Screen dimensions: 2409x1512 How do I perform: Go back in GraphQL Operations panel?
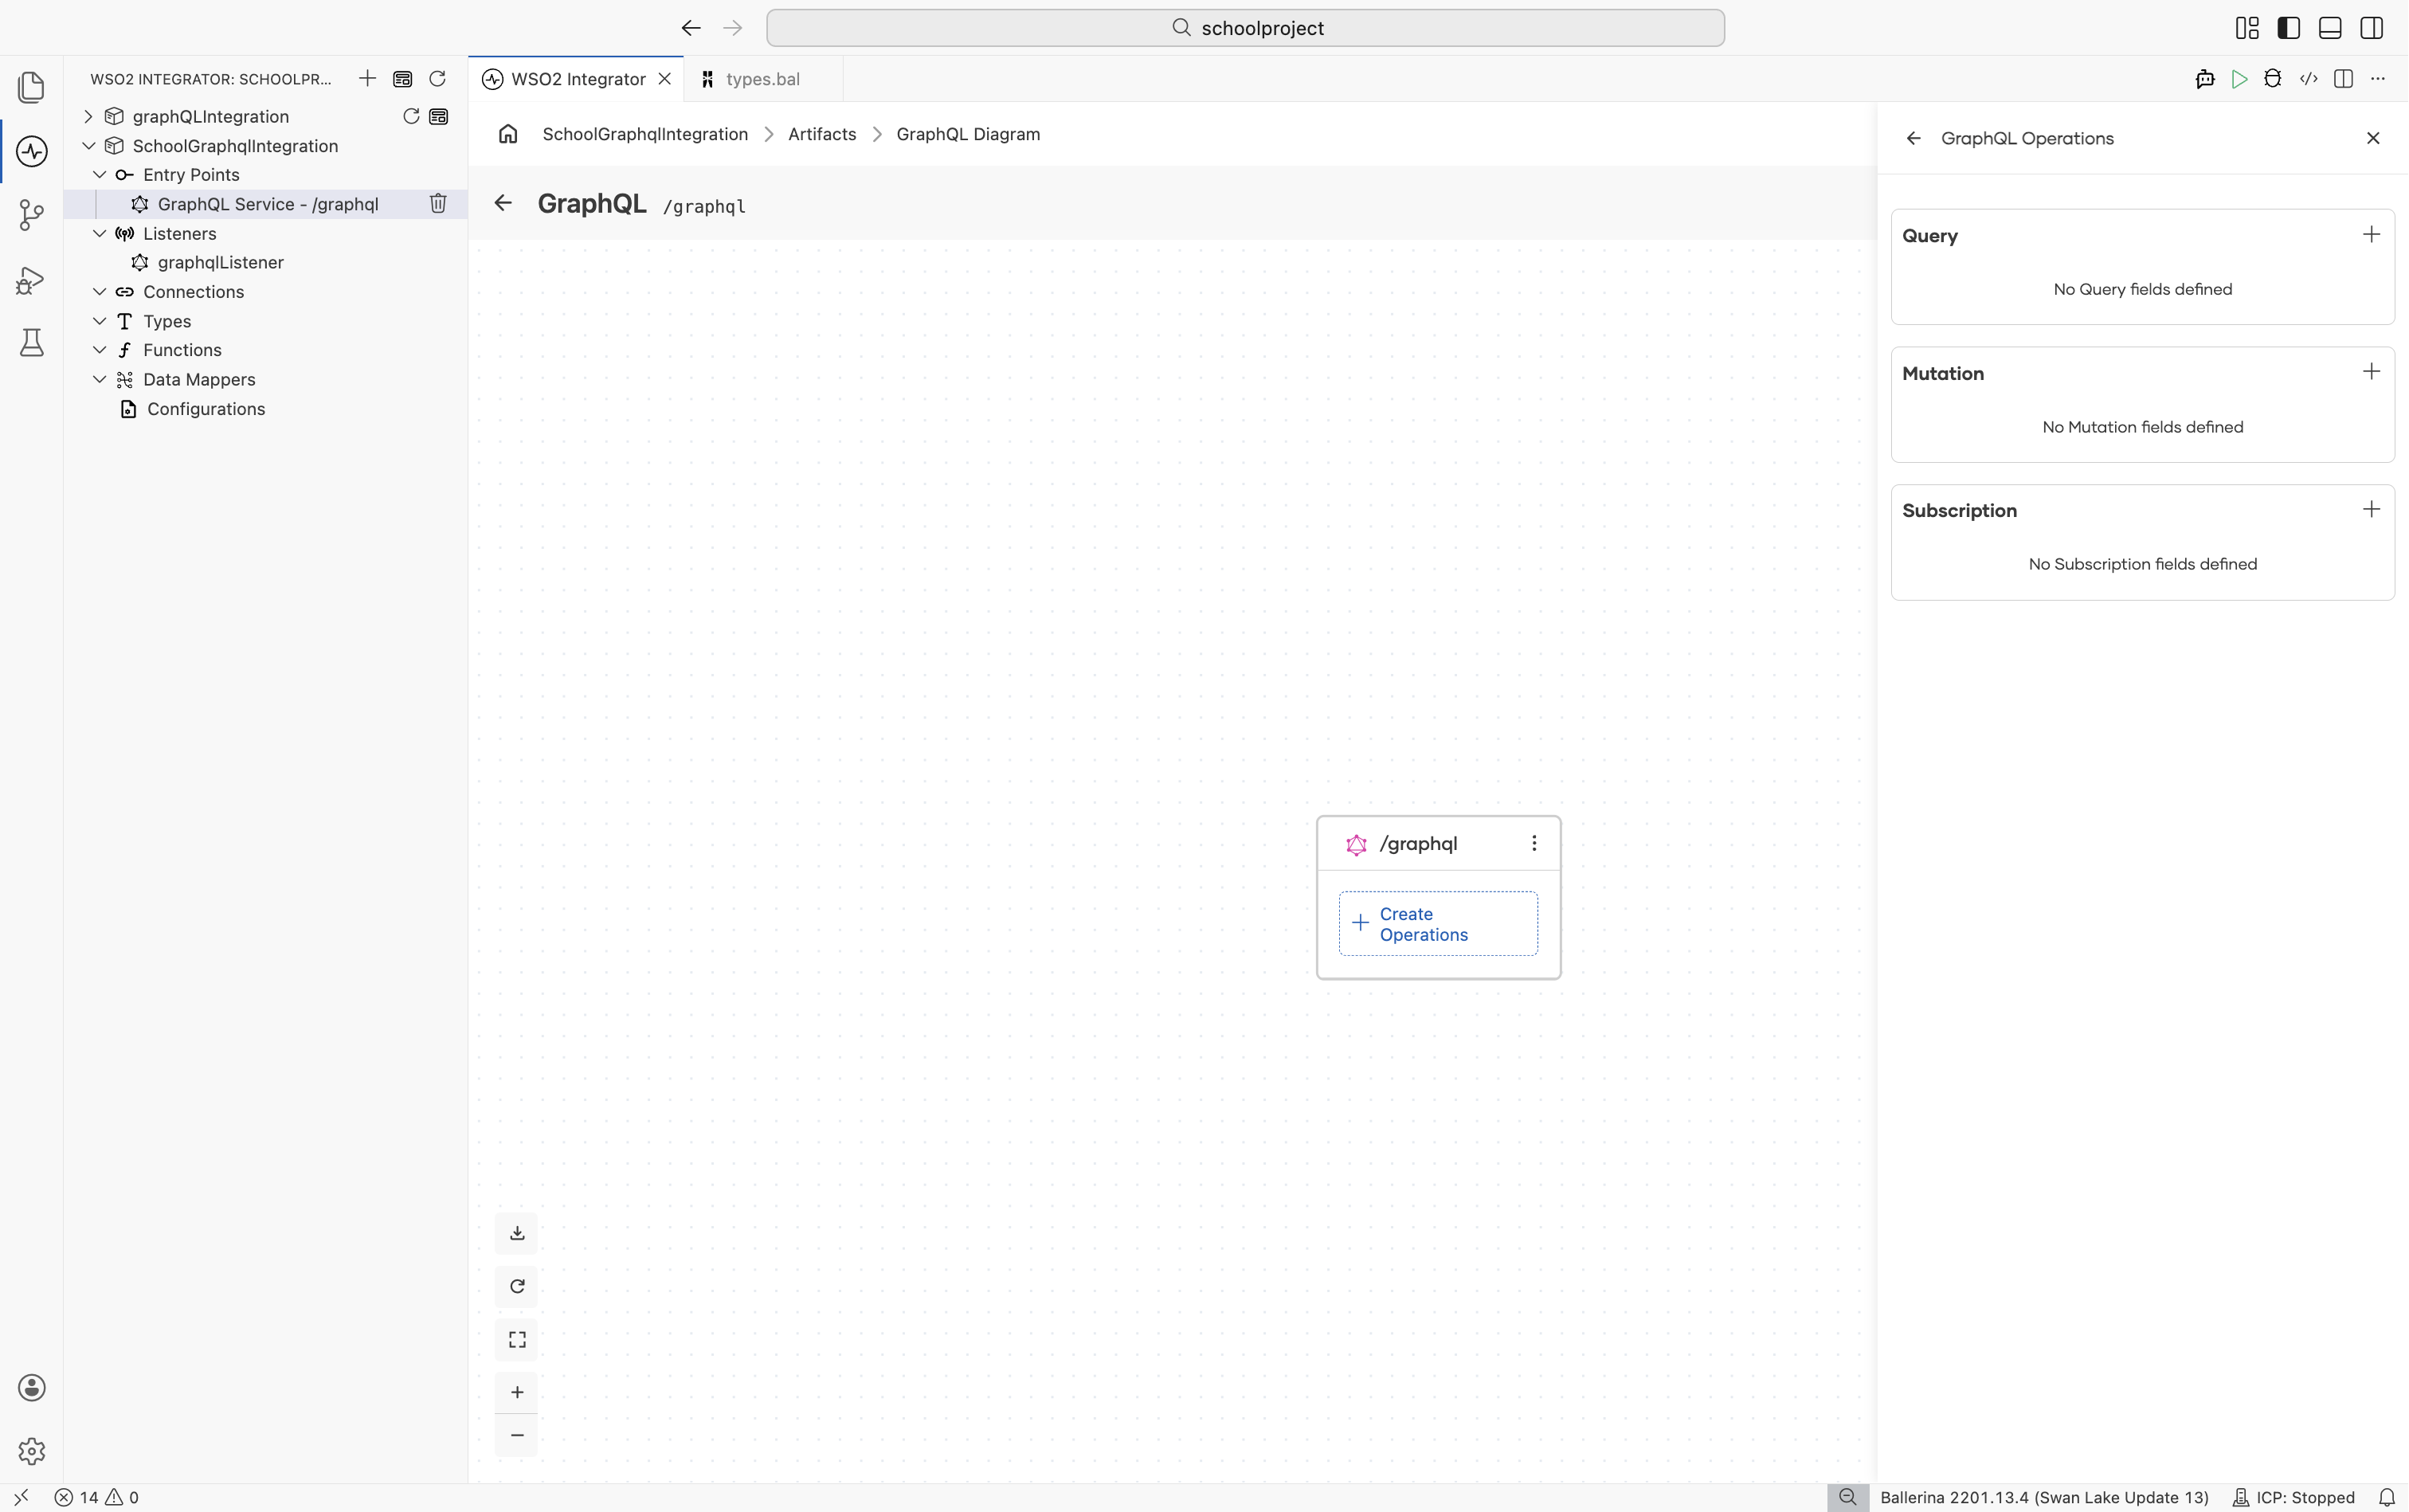click(x=1913, y=138)
